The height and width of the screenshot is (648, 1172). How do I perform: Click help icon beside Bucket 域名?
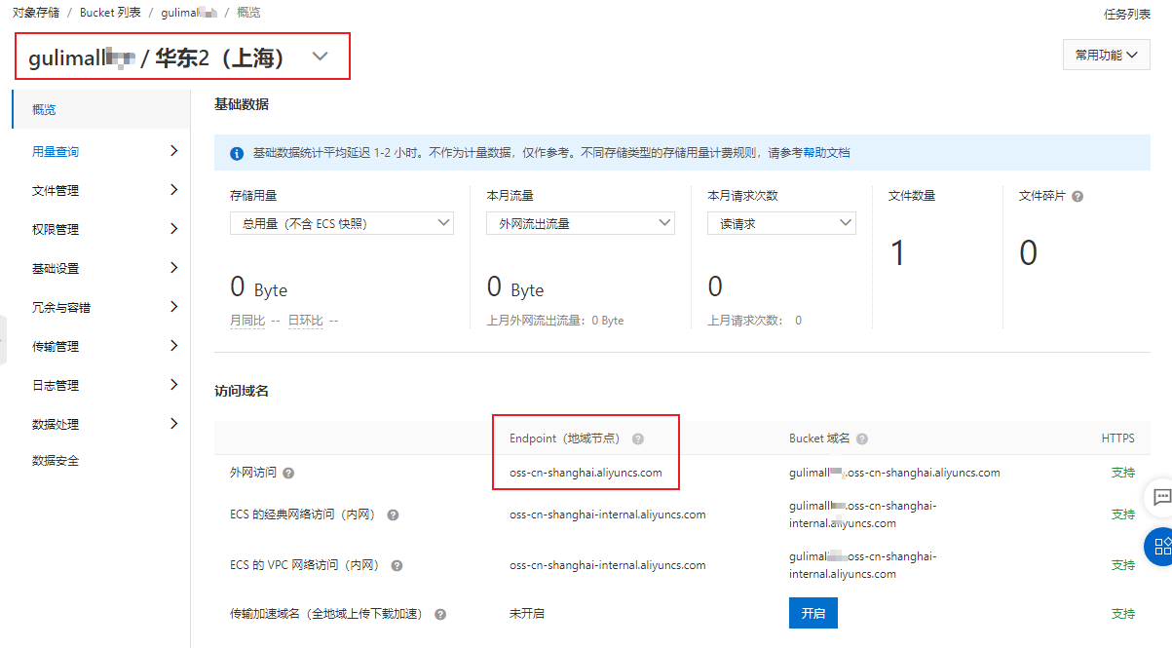click(x=862, y=439)
